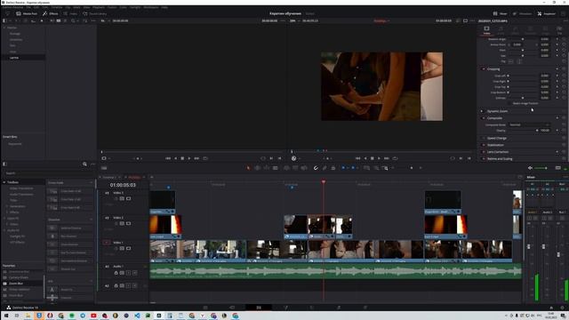Viewport: 569px width, 320px height.
Task: Expand the Dynamic Zoom section
Action: pyautogui.click(x=497, y=111)
